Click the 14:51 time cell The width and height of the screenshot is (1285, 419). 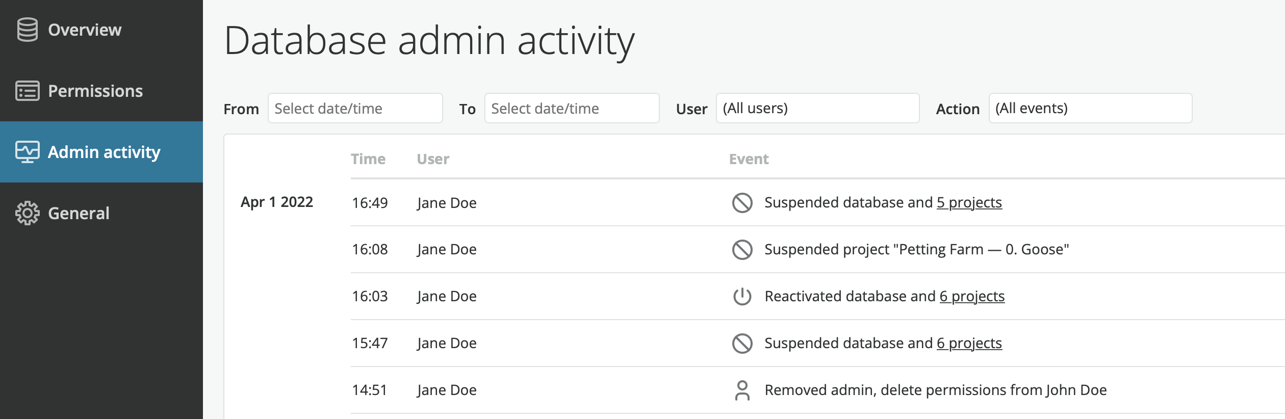[x=370, y=390]
